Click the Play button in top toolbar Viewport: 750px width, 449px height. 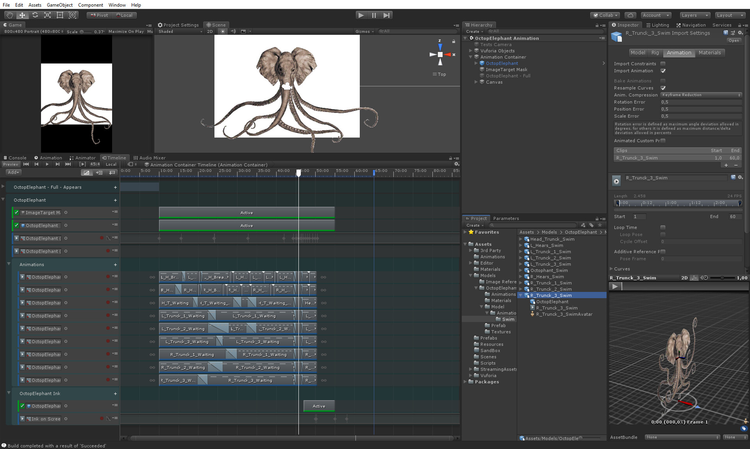pos(361,15)
